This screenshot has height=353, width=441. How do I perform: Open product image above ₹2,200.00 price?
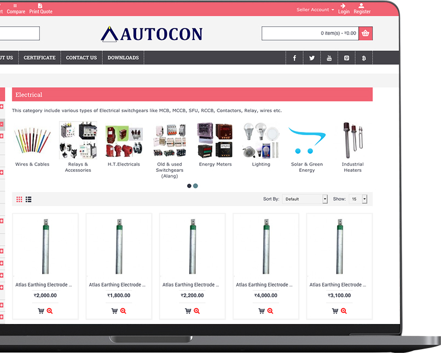pos(193,246)
